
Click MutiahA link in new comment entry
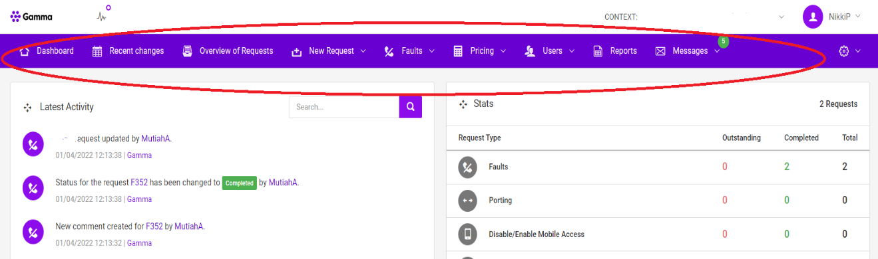(189, 226)
